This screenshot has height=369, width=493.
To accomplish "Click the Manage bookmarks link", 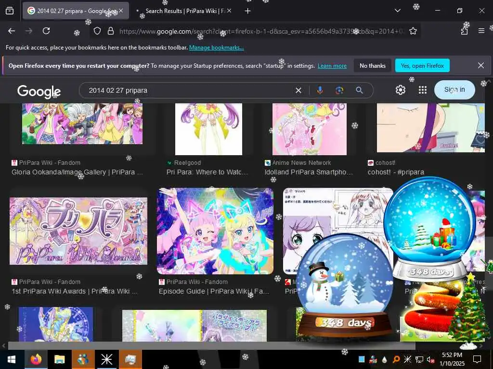I will point(216,48).
